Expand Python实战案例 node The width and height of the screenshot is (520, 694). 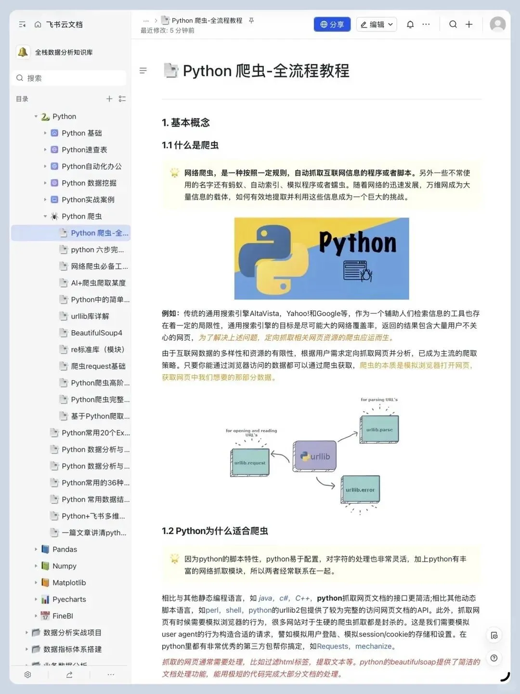(45, 200)
